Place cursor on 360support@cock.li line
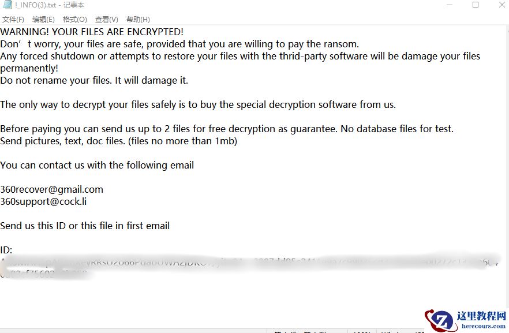The image size is (509, 333). 43,201
